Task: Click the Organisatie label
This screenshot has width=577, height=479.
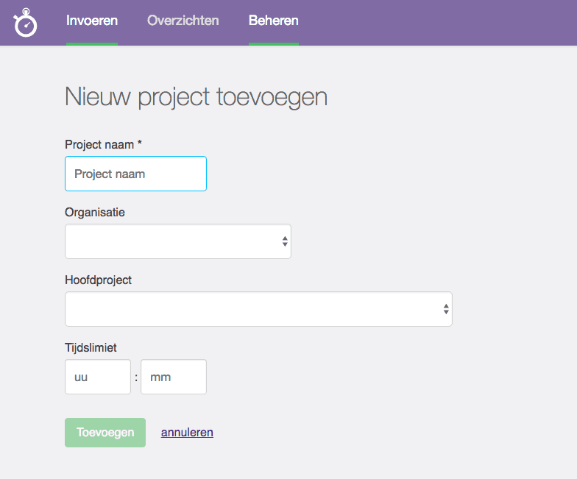Action: 95,212
